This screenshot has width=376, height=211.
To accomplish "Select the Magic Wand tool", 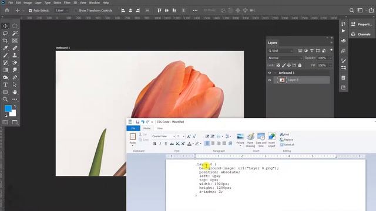I will 15,33.
